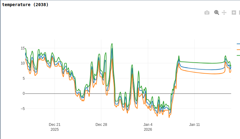Viewport: 240px width, 139px height.
Task: Click the Jan 4 x-axis tick label
Action: 148,125
